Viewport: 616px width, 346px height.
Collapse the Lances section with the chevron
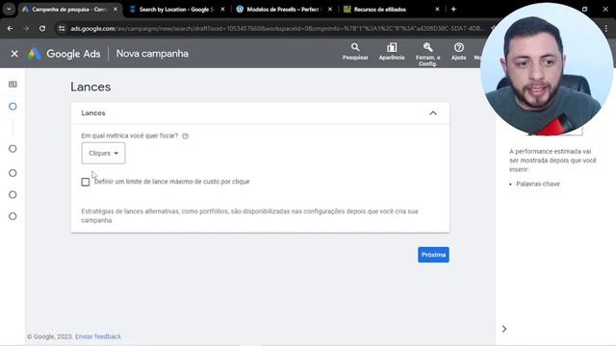point(433,113)
